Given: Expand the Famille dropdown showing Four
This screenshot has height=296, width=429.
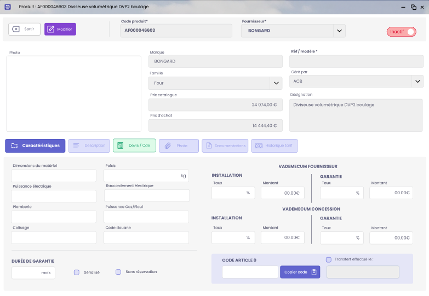Looking at the screenshot, I should (x=276, y=83).
